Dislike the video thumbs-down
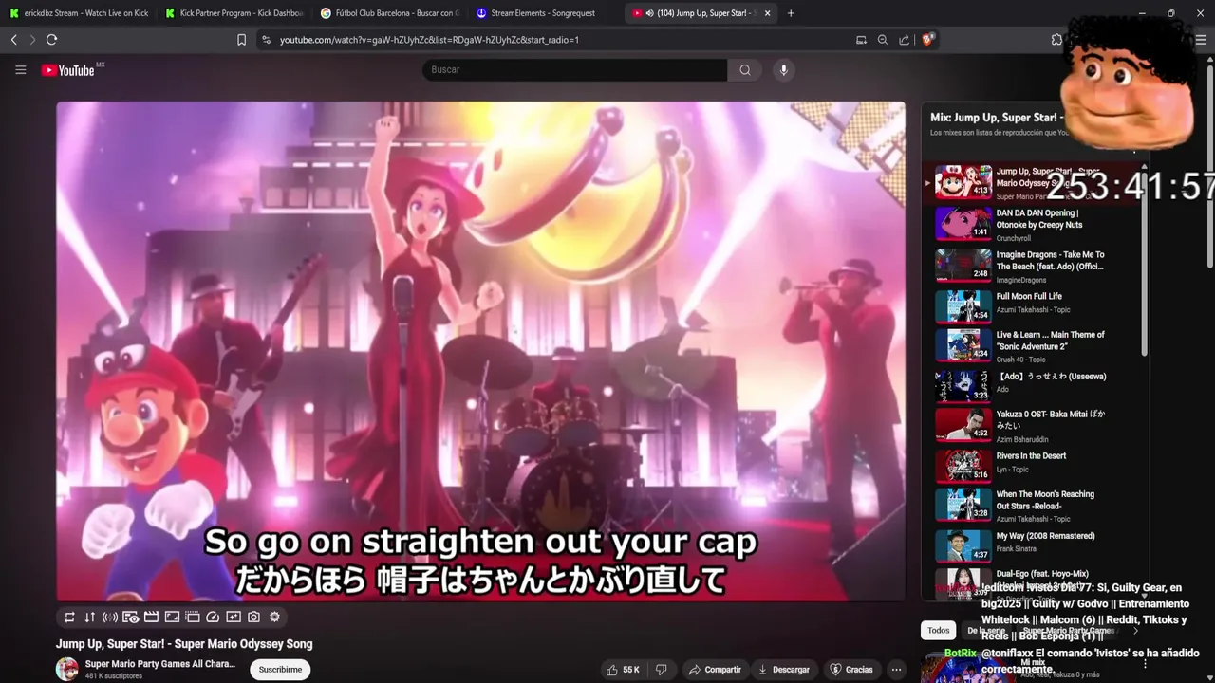This screenshot has height=683, width=1215. tap(662, 670)
